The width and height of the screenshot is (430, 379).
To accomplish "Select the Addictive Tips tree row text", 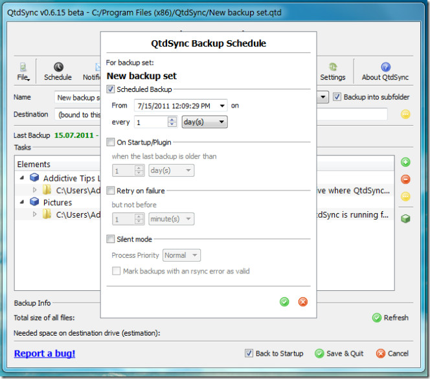I will [x=72, y=178].
